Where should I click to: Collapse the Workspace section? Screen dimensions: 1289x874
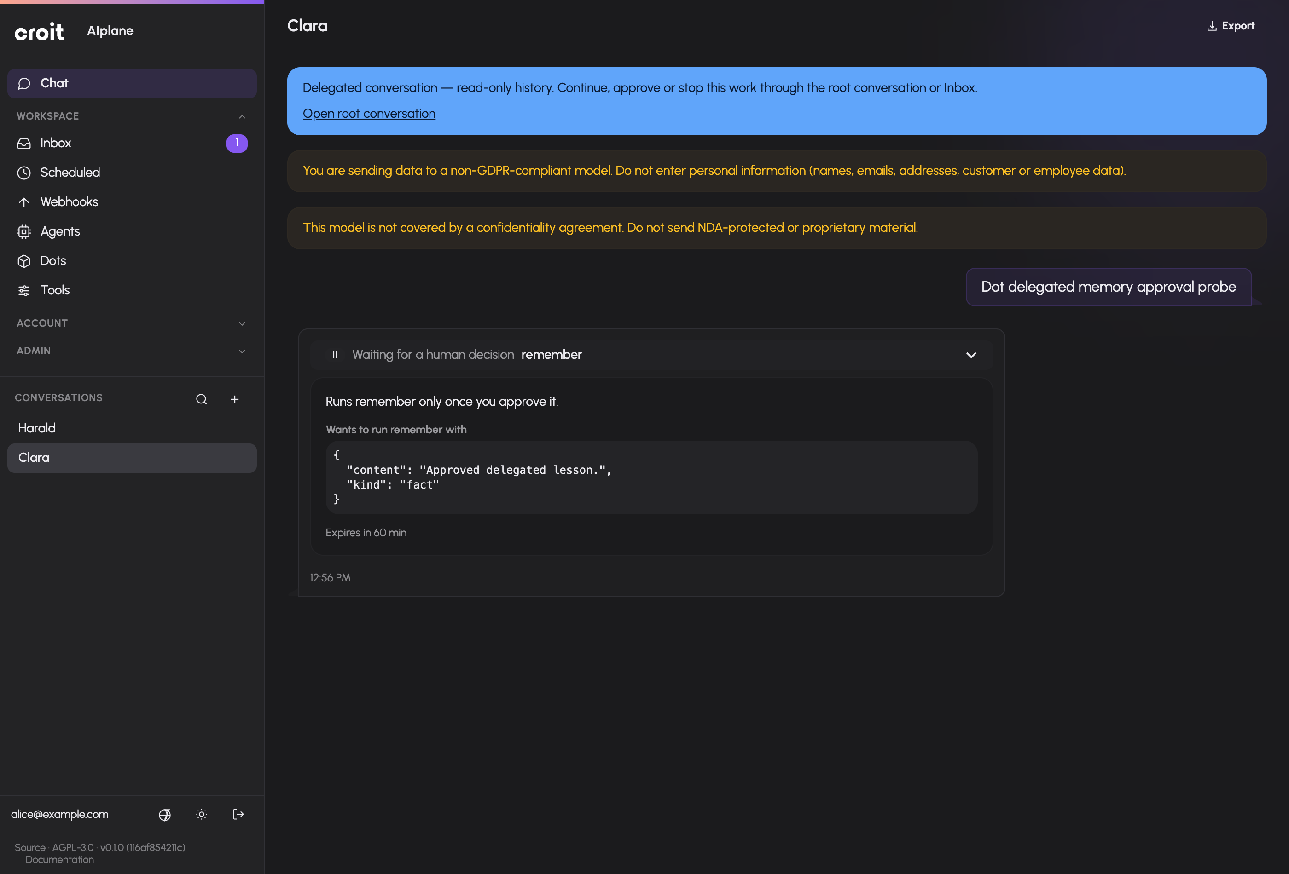[x=242, y=116]
